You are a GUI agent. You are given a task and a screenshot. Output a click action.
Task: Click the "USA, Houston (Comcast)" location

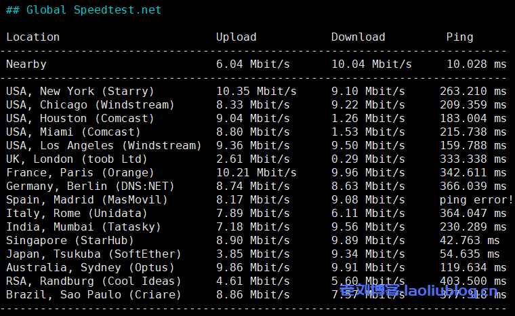coord(80,119)
